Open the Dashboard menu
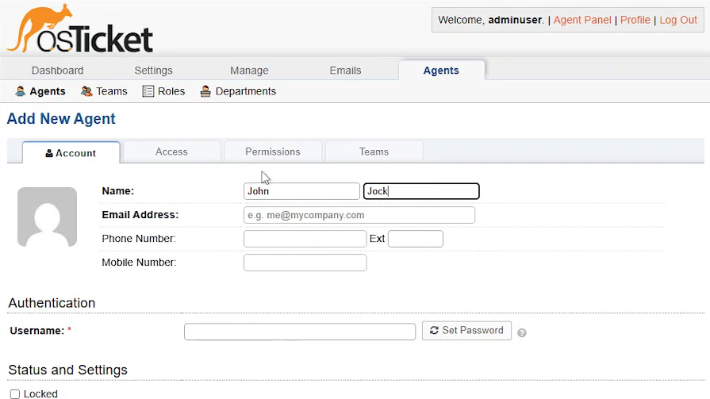Screen dimensions: 710x399 click(x=57, y=71)
